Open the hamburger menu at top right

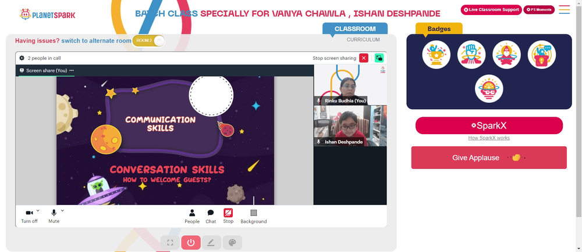[564, 10]
